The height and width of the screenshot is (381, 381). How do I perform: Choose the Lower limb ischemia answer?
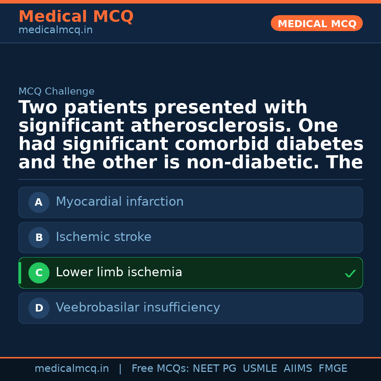point(119,272)
